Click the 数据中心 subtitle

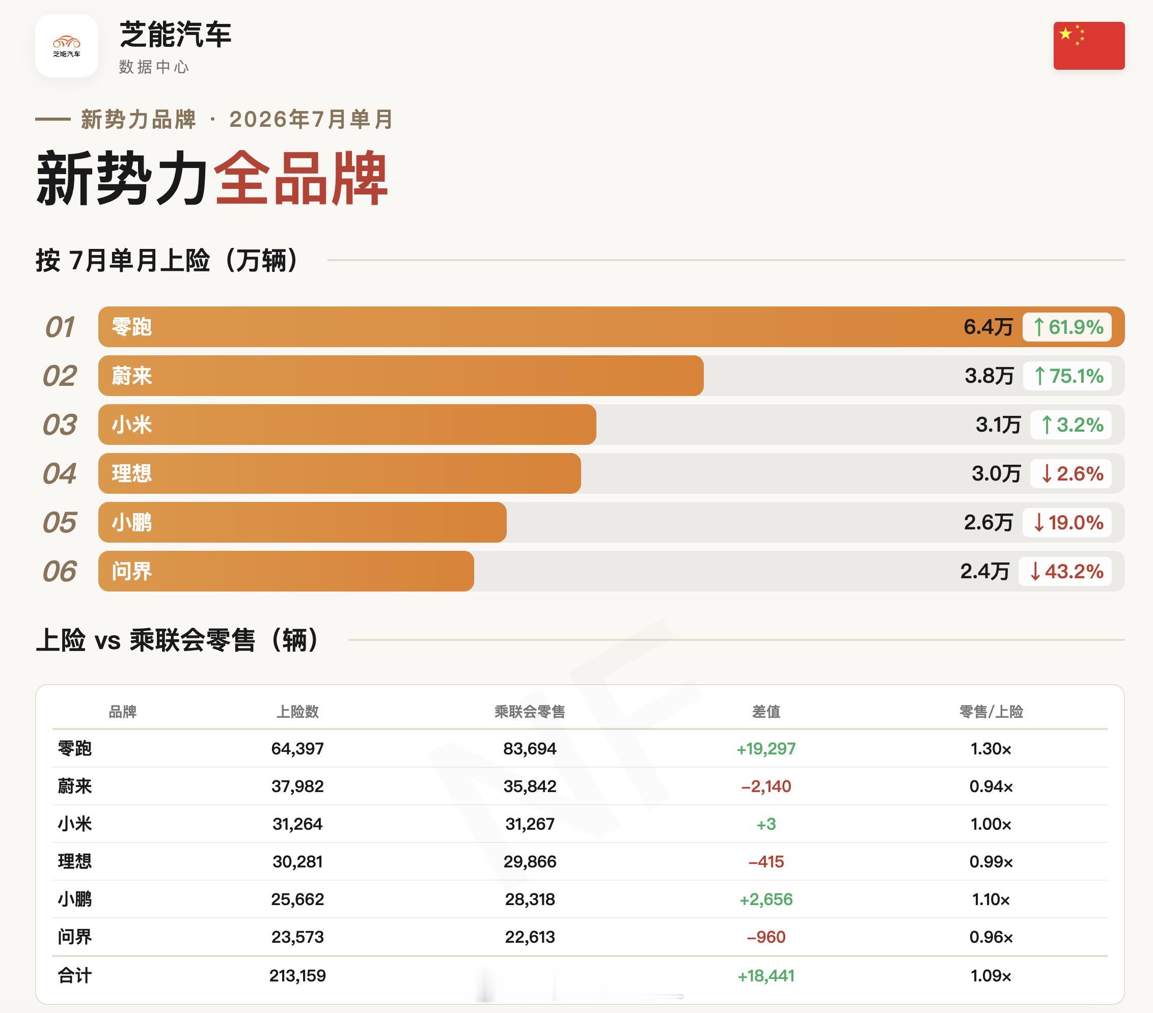pyautogui.click(x=154, y=67)
